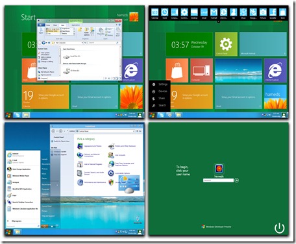Open the Facebook Socialite icon in app bar
Screen dimensions: 296x244
[x=273, y=12]
